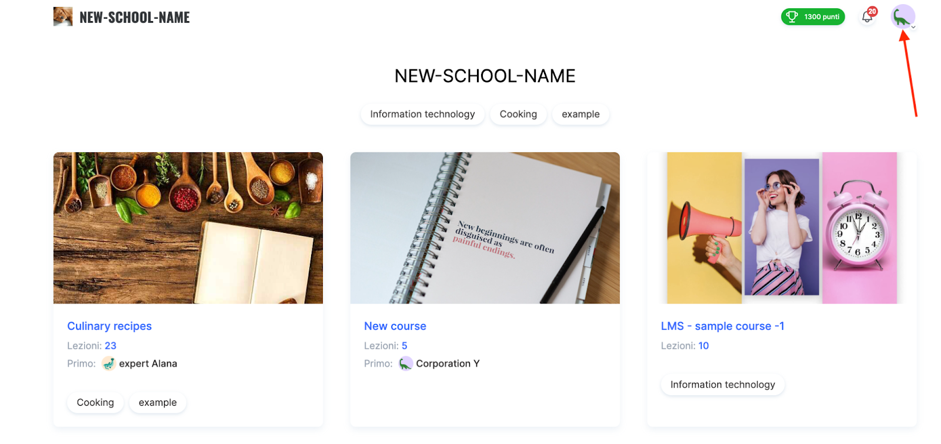Viewport: 941px width, 444px height.
Task: Click Information technology tag on LMS card
Action: point(723,385)
